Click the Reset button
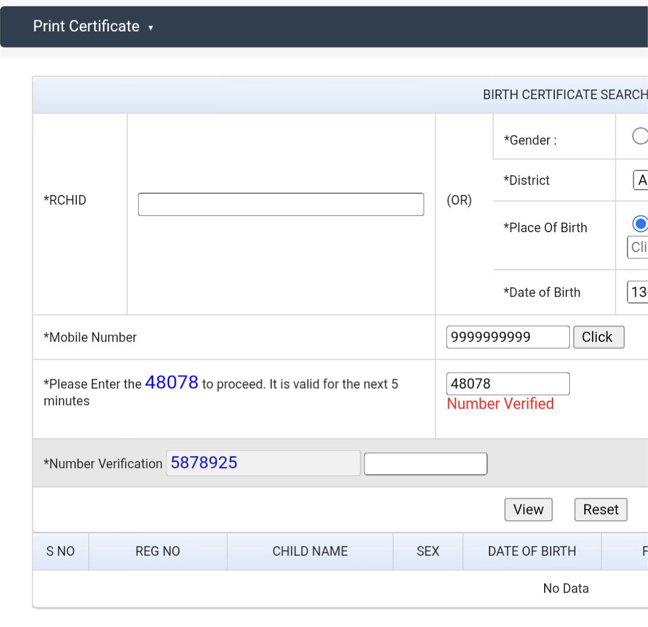This screenshot has height=627, width=648. 601,510
